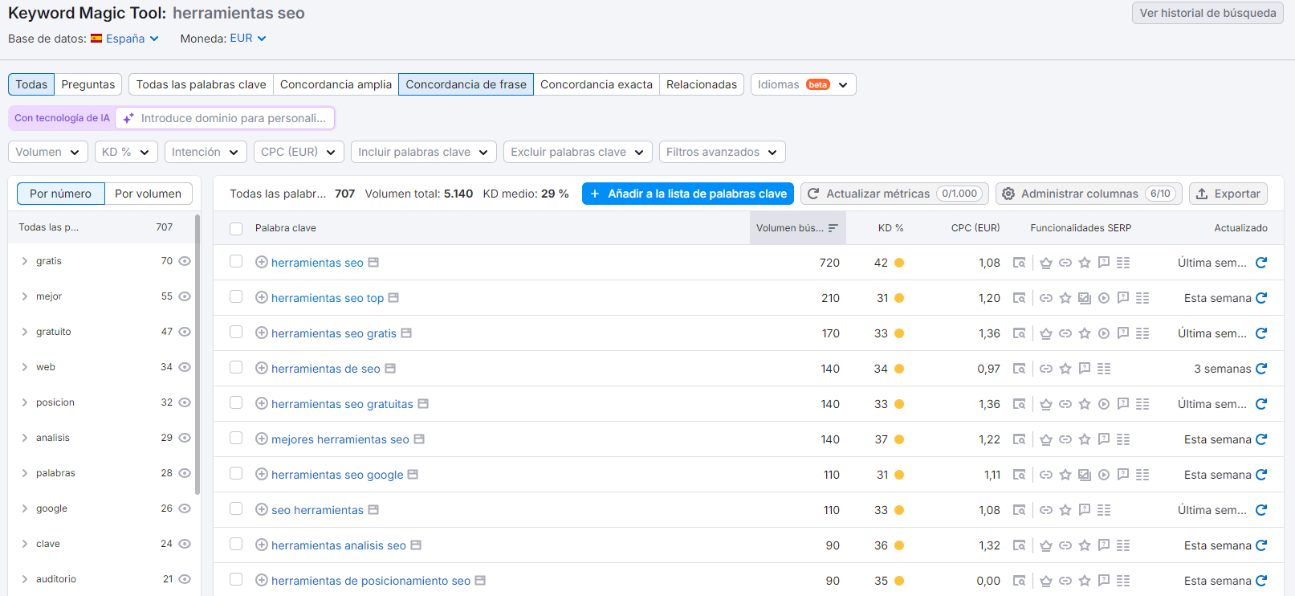The width and height of the screenshot is (1295, 596).
Task: Click the Exportar button
Action: point(1228,194)
